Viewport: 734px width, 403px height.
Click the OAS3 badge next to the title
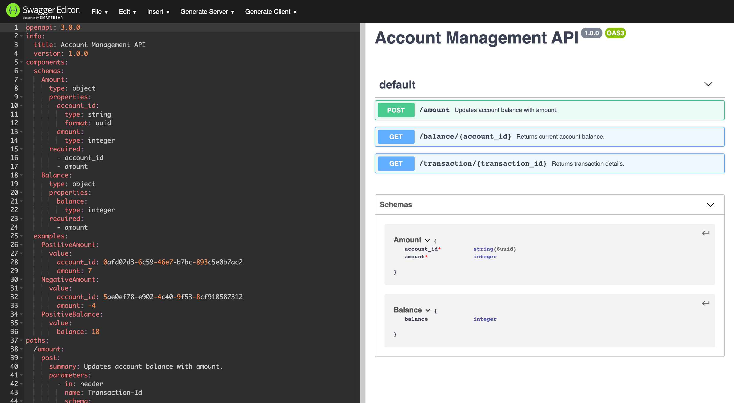click(615, 33)
